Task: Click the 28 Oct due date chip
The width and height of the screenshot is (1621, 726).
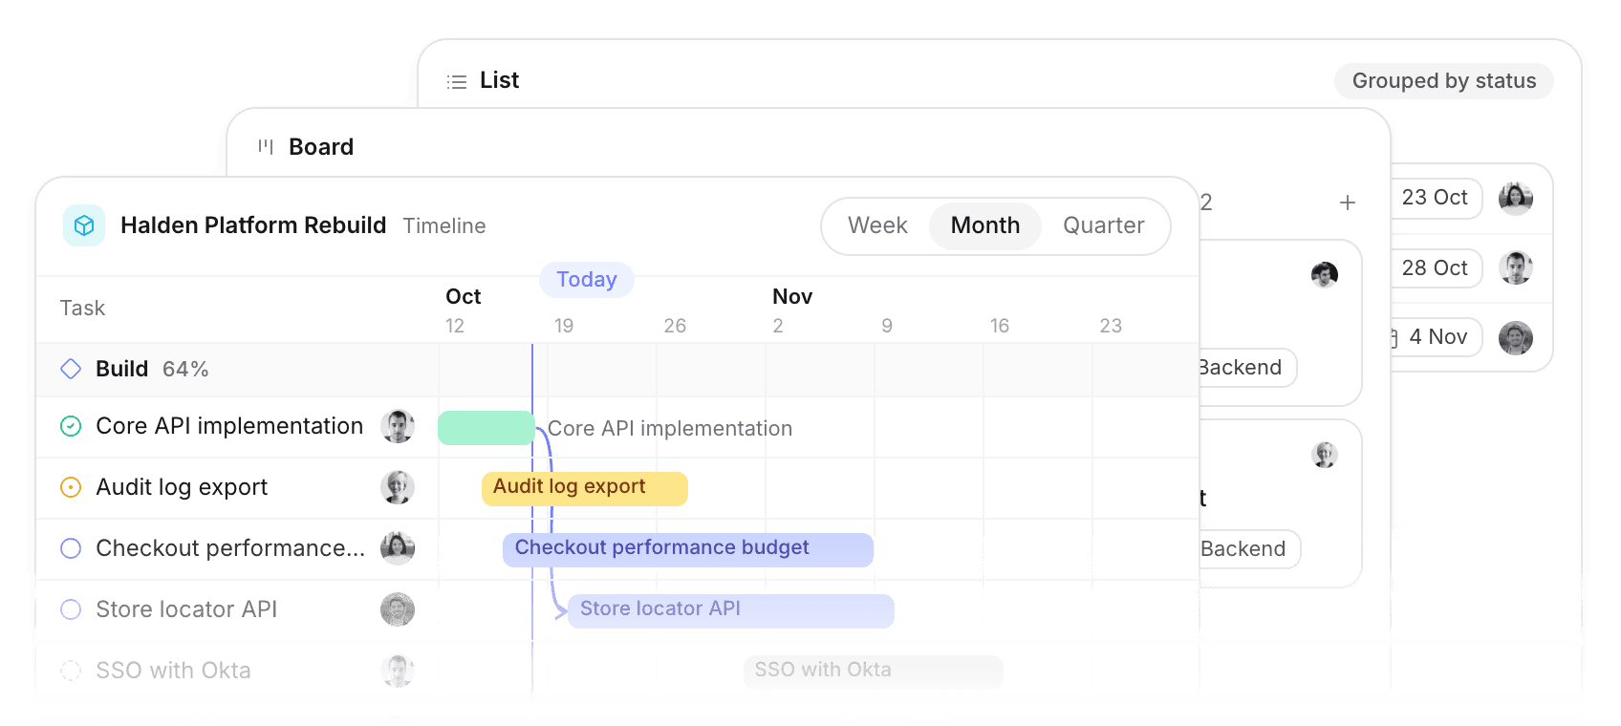Action: (1435, 268)
